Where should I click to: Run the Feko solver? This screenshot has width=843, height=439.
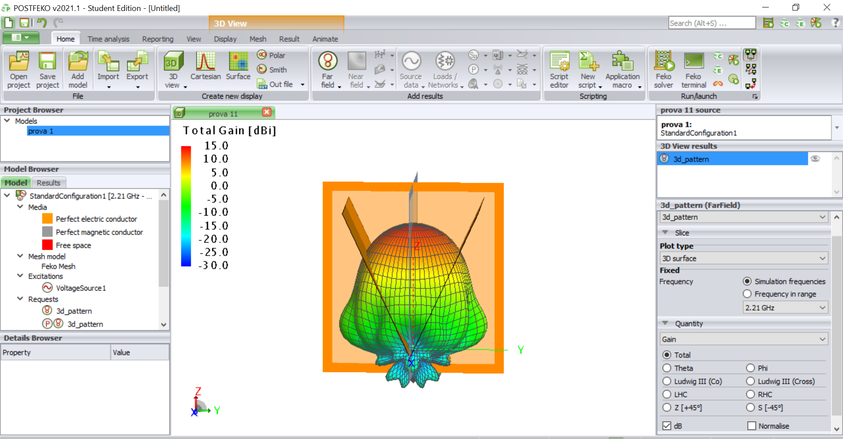[663, 70]
